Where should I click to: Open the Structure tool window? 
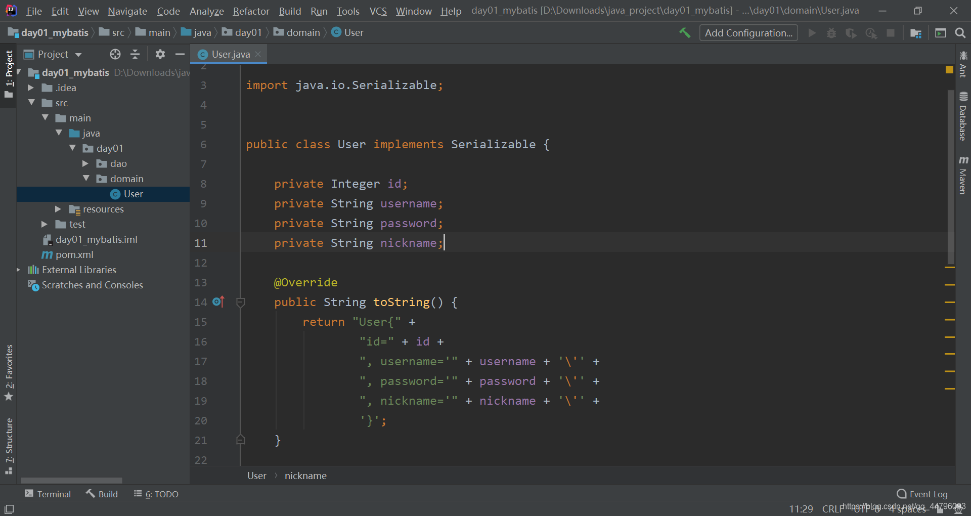click(9, 446)
